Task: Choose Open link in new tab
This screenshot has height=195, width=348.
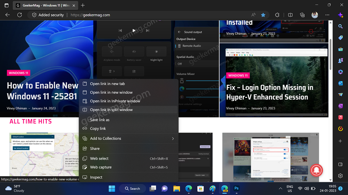Action: click(128, 84)
